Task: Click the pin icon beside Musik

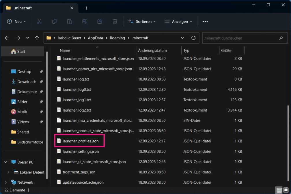Action: tap(41, 112)
